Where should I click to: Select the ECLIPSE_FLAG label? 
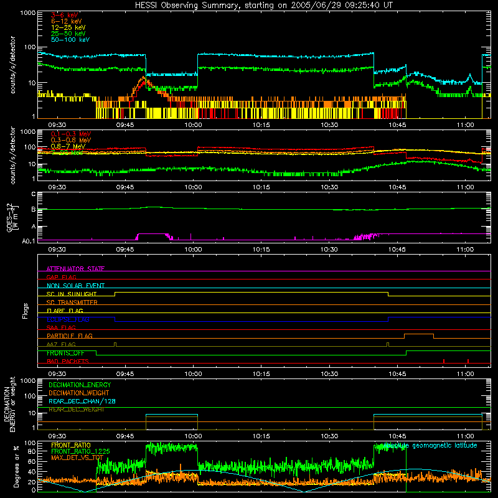click(x=68, y=319)
